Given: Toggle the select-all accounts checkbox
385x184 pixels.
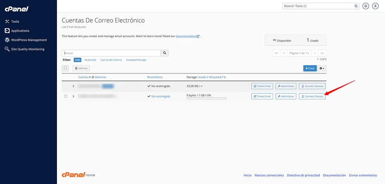Looking at the screenshot, I should tap(65, 68).
